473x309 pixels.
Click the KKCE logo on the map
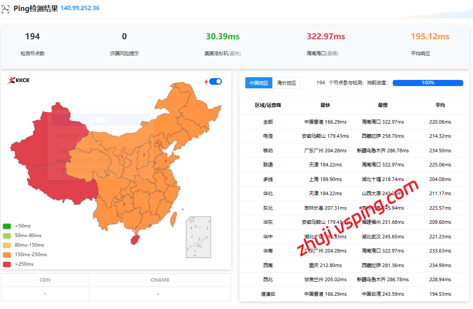click(x=19, y=80)
